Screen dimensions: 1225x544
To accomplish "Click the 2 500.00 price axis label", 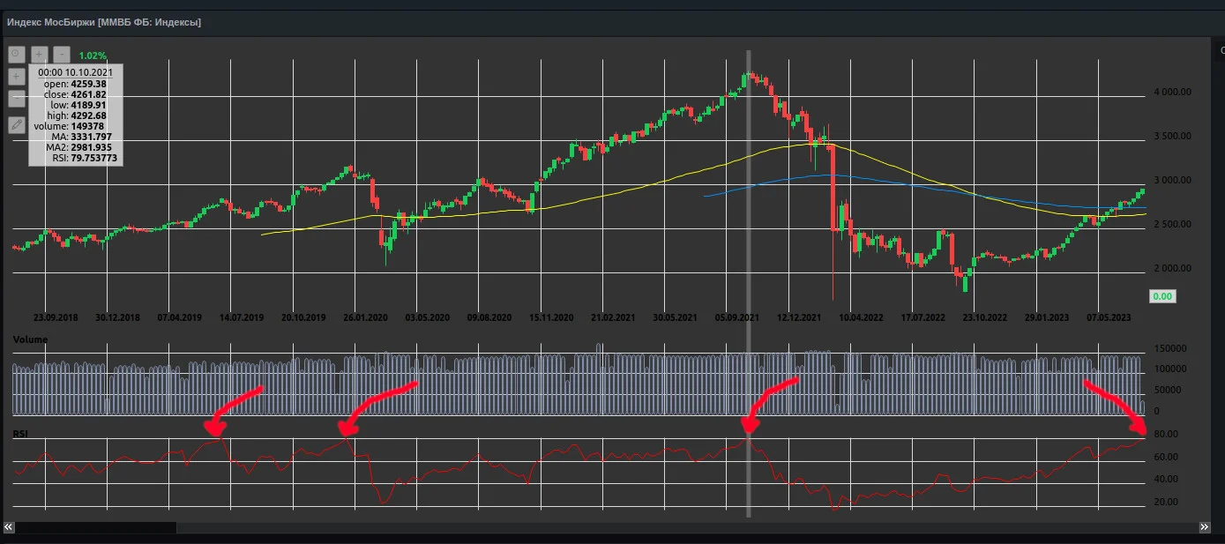I will pos(1173,224).
